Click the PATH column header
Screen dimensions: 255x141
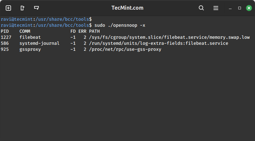pos(94,31)
